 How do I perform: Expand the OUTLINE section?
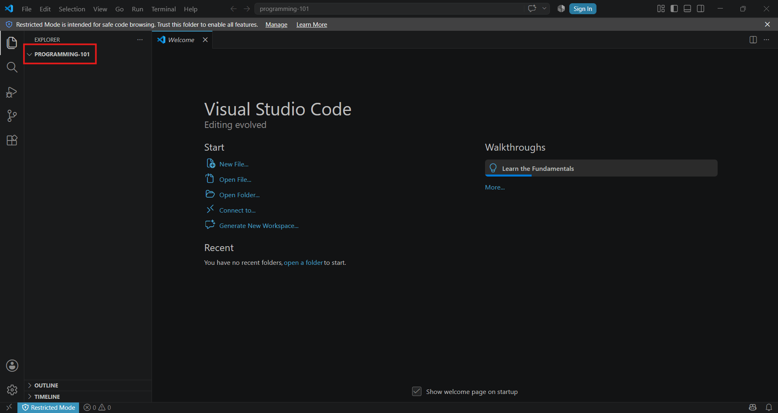click(88, 385)
